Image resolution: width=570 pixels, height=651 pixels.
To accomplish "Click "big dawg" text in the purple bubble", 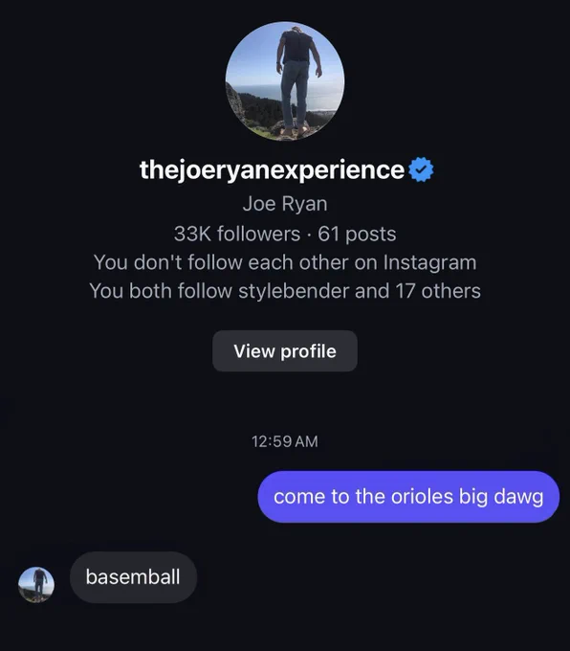I will [x=501, y=497].
